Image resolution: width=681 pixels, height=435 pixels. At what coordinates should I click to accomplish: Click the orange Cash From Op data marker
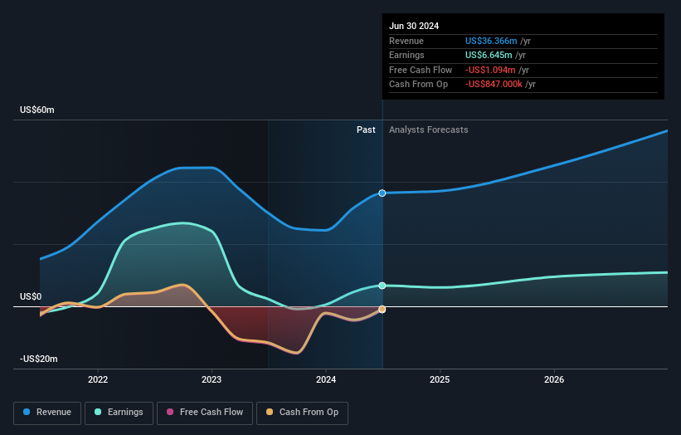(382, 309)
